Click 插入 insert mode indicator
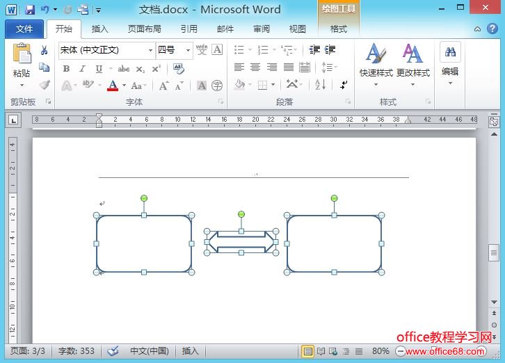Image resolution: width=505 pixels, height=363 pixels. click(190, 350)
